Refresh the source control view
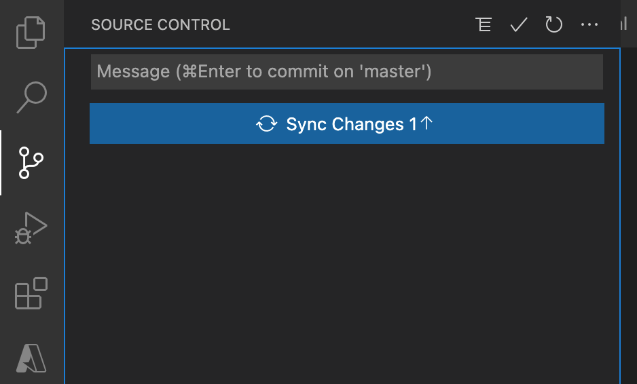The height and width of the screenshot is (384, 637). 554,25
